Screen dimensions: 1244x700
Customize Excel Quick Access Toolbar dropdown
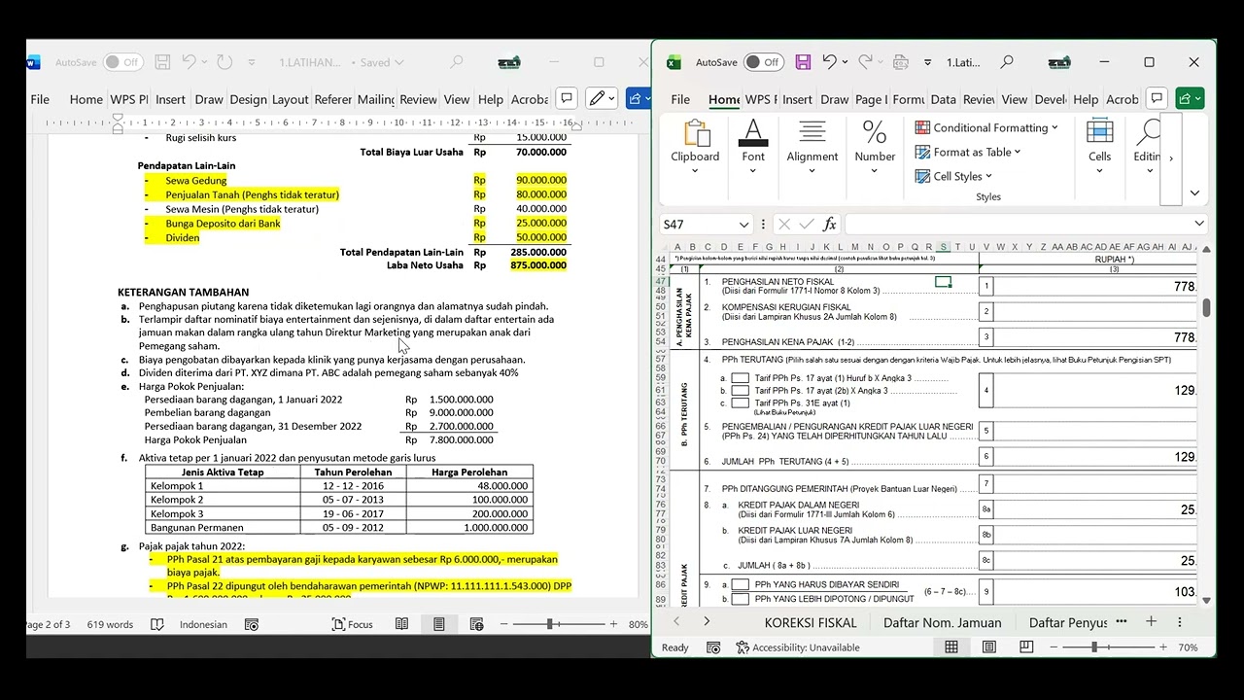[927, 62]
